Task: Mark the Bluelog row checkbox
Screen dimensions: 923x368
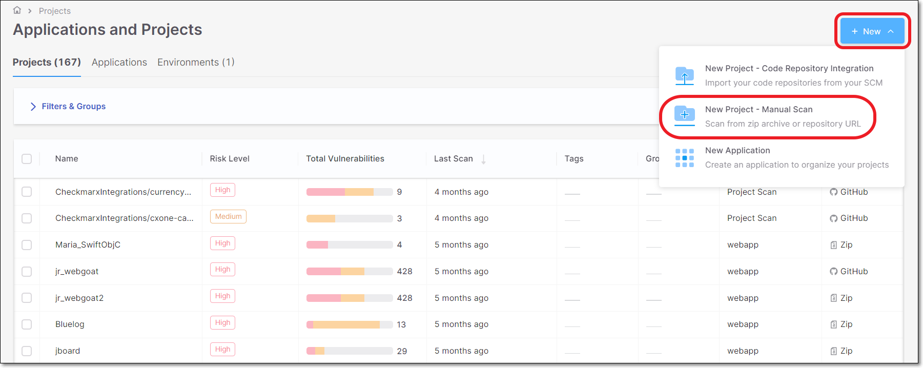Action: 27,324
